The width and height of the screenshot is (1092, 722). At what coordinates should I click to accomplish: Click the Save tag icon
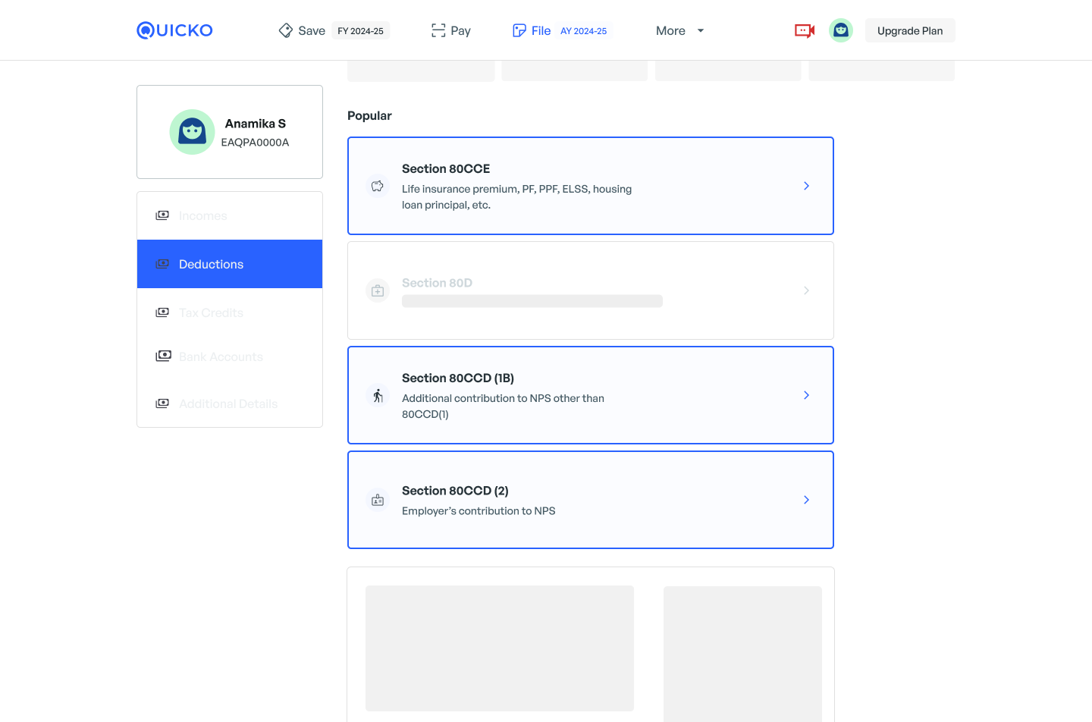click(286, 30)
